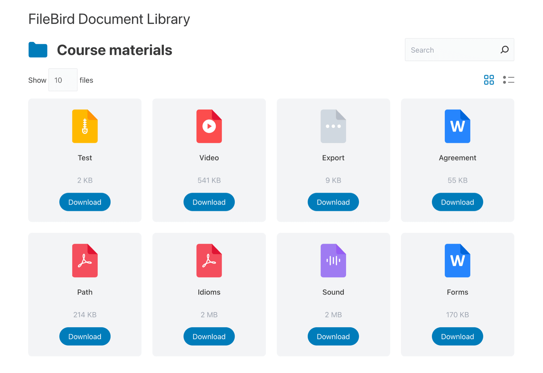Click the video file icon above Video
The height and width of the screenshot is (373, 543).
pos(209,126)
